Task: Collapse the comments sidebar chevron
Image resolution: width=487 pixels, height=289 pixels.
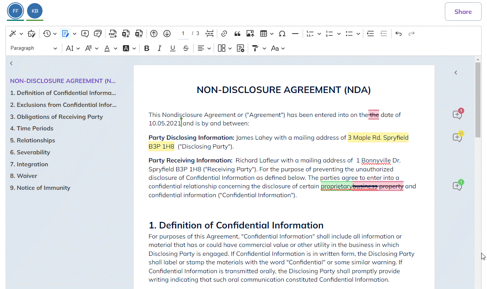Action: coord(456,73)
